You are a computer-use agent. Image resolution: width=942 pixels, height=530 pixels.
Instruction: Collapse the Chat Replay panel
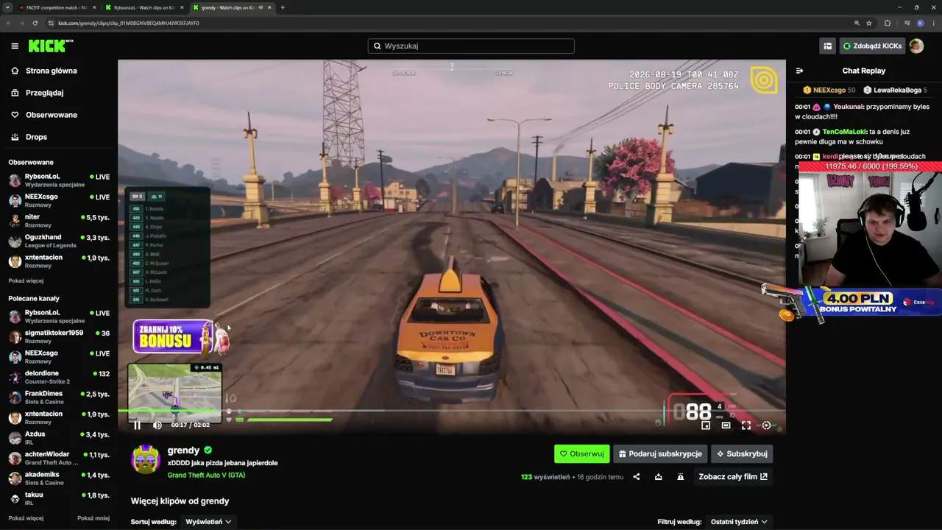[800, 71]
